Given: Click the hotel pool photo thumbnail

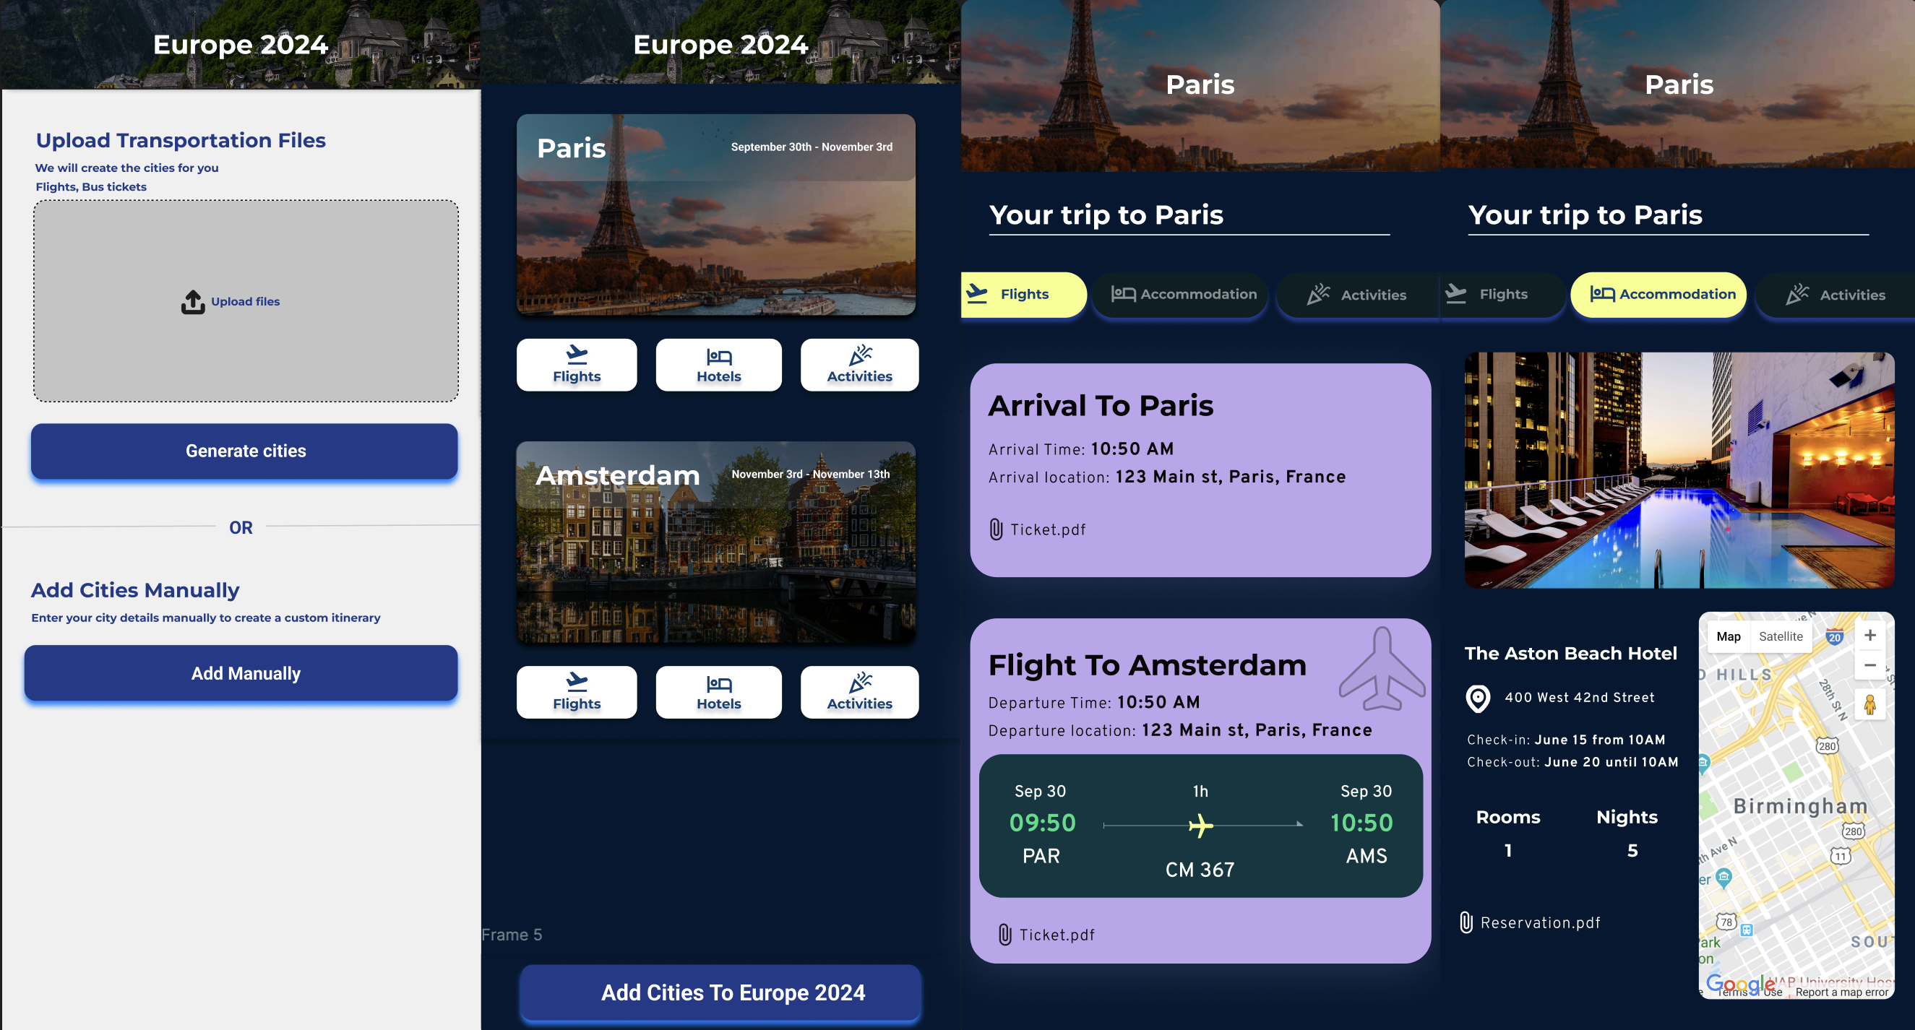Looking at the screenshot, I should 1679,470.
